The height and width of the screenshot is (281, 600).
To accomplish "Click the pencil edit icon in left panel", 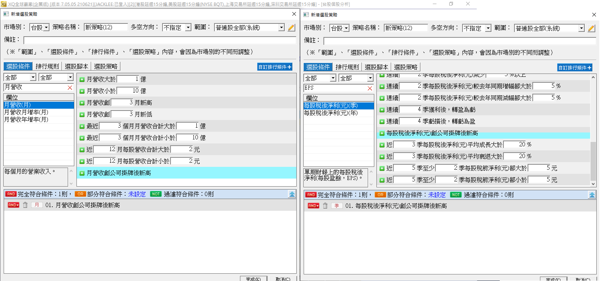I will (291, 27).
